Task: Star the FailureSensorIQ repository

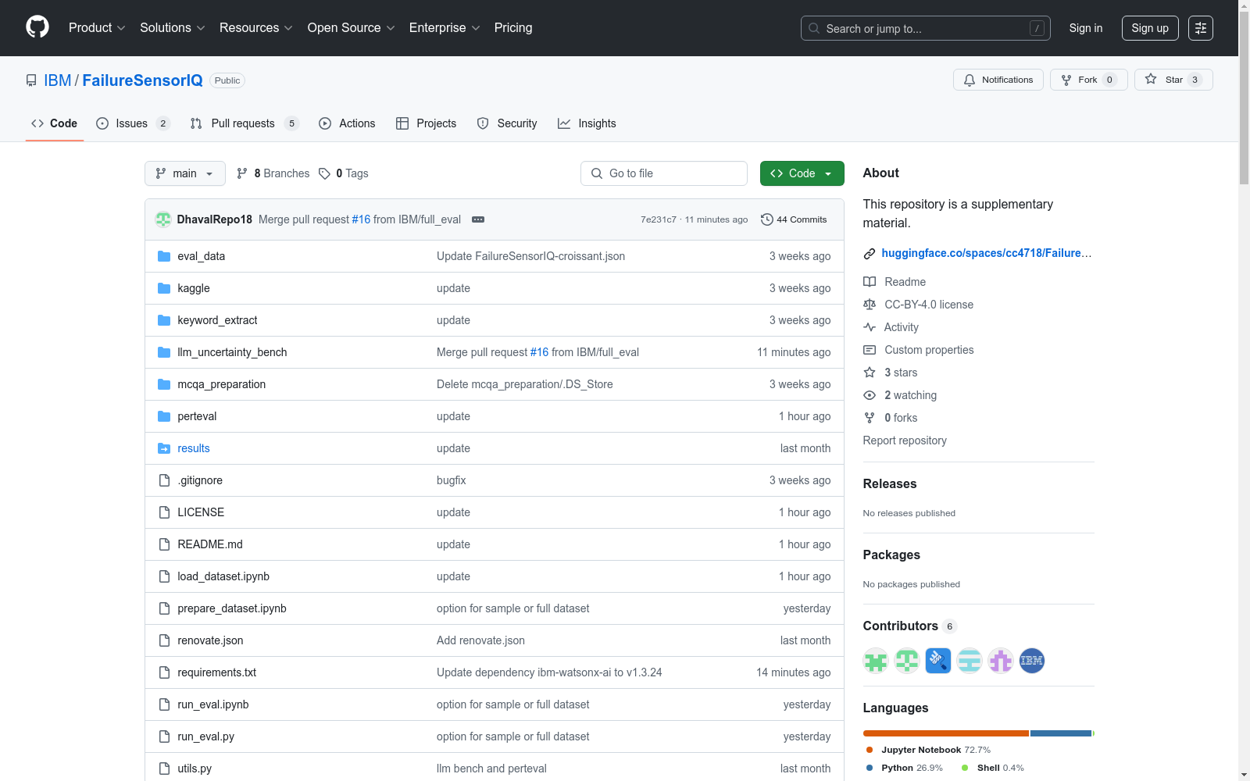Action: (x=1173, y=80)
